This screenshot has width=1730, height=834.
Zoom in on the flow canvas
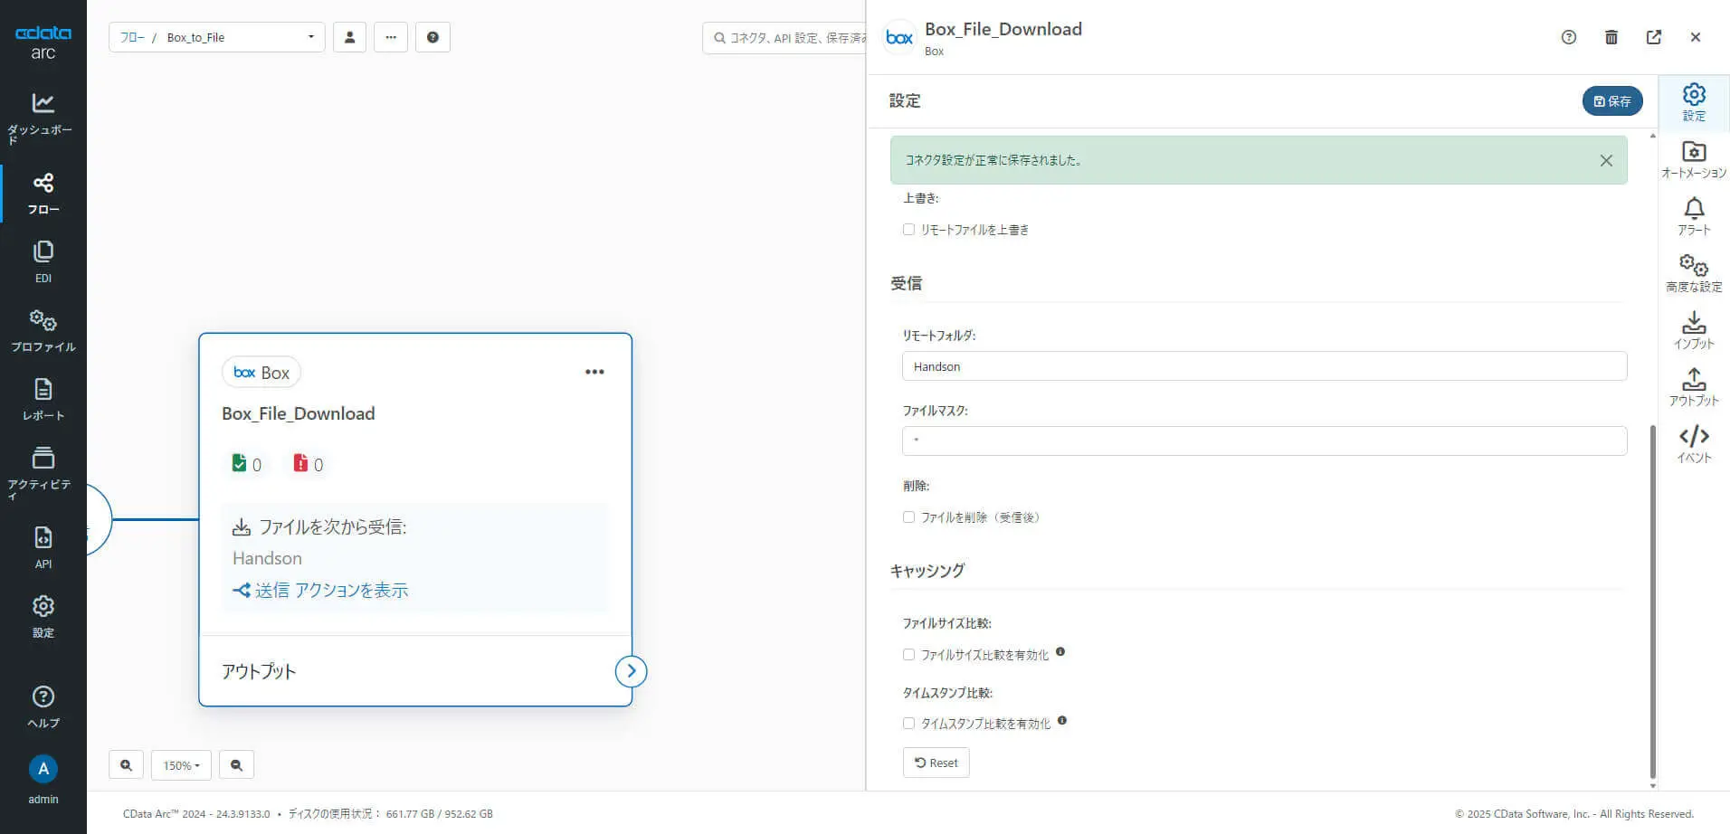(126, 765)
